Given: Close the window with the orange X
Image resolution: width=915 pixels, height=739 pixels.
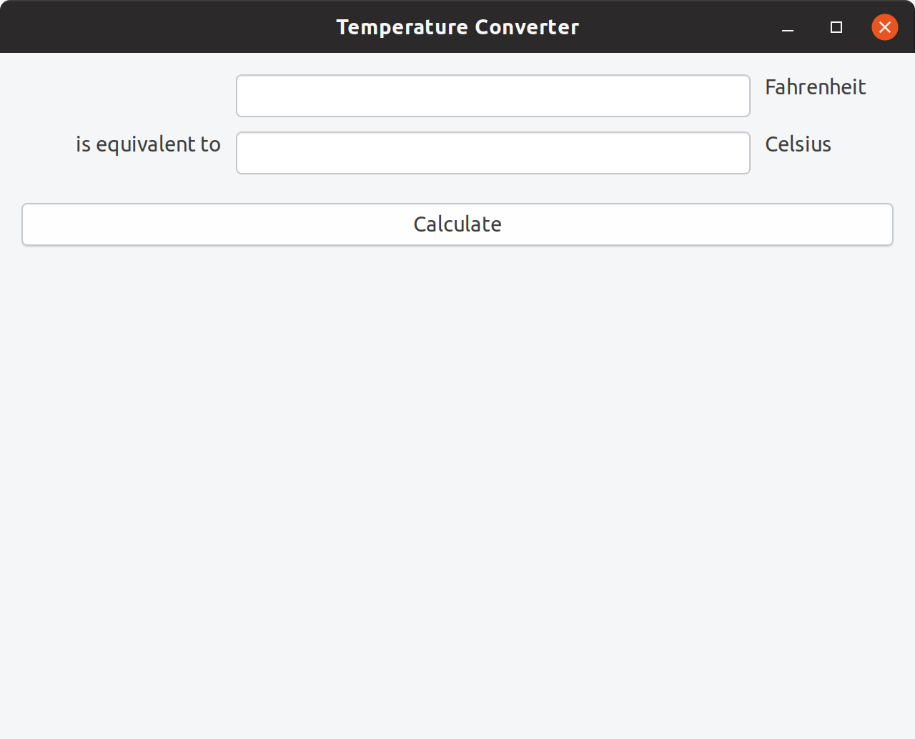Looking at the screenshot, I should (x=884, y=27).
